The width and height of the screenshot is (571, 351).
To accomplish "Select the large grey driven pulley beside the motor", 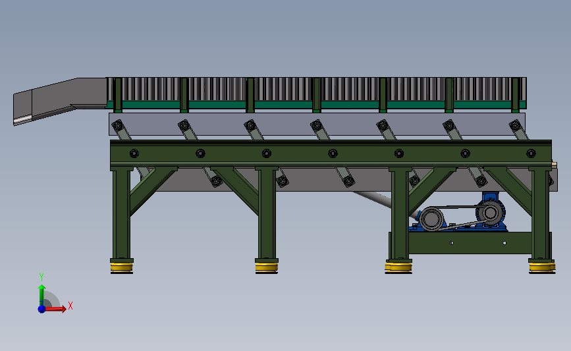I will 431,219.
